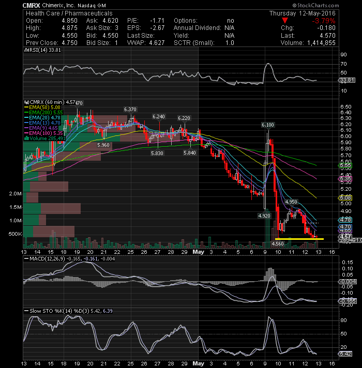The height and width of the screenshot is (368, 362).
Task: Click the Bid value 4.550
Action: click(x=110, y=36)
